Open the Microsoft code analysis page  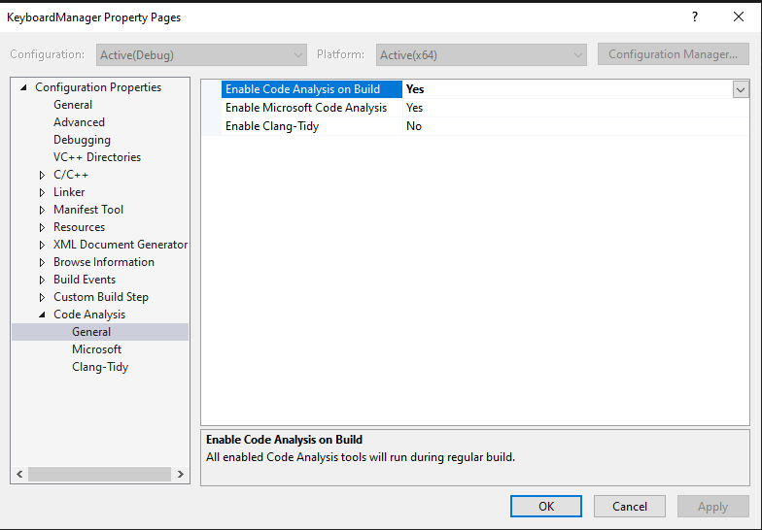(97, 349)
